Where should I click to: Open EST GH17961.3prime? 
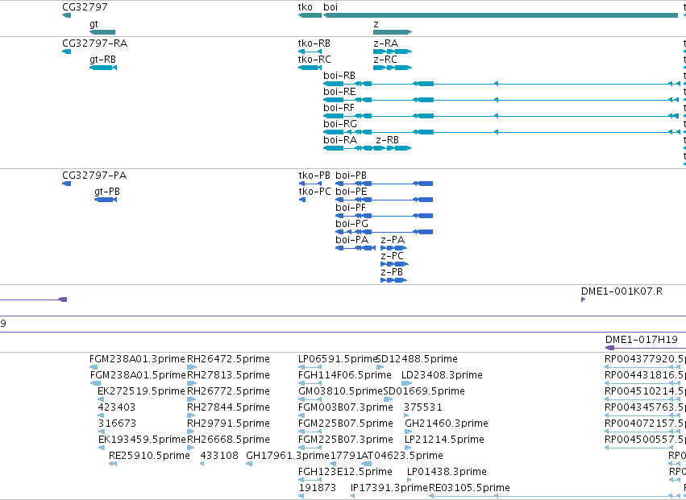tap(249, 464)
